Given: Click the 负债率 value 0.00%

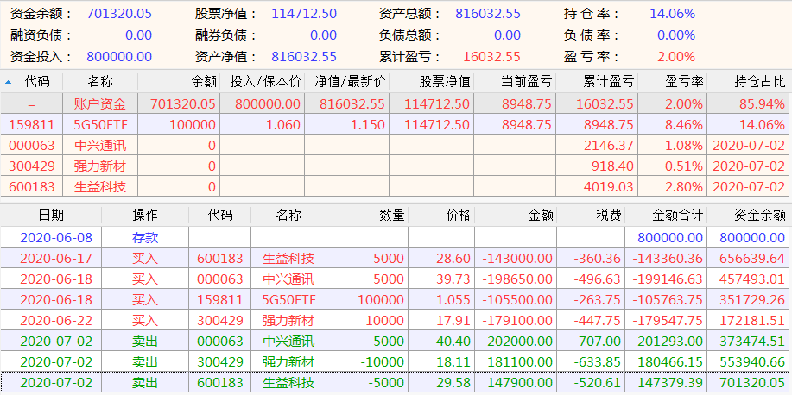Looking at the screenshot, I should point(676,35).
